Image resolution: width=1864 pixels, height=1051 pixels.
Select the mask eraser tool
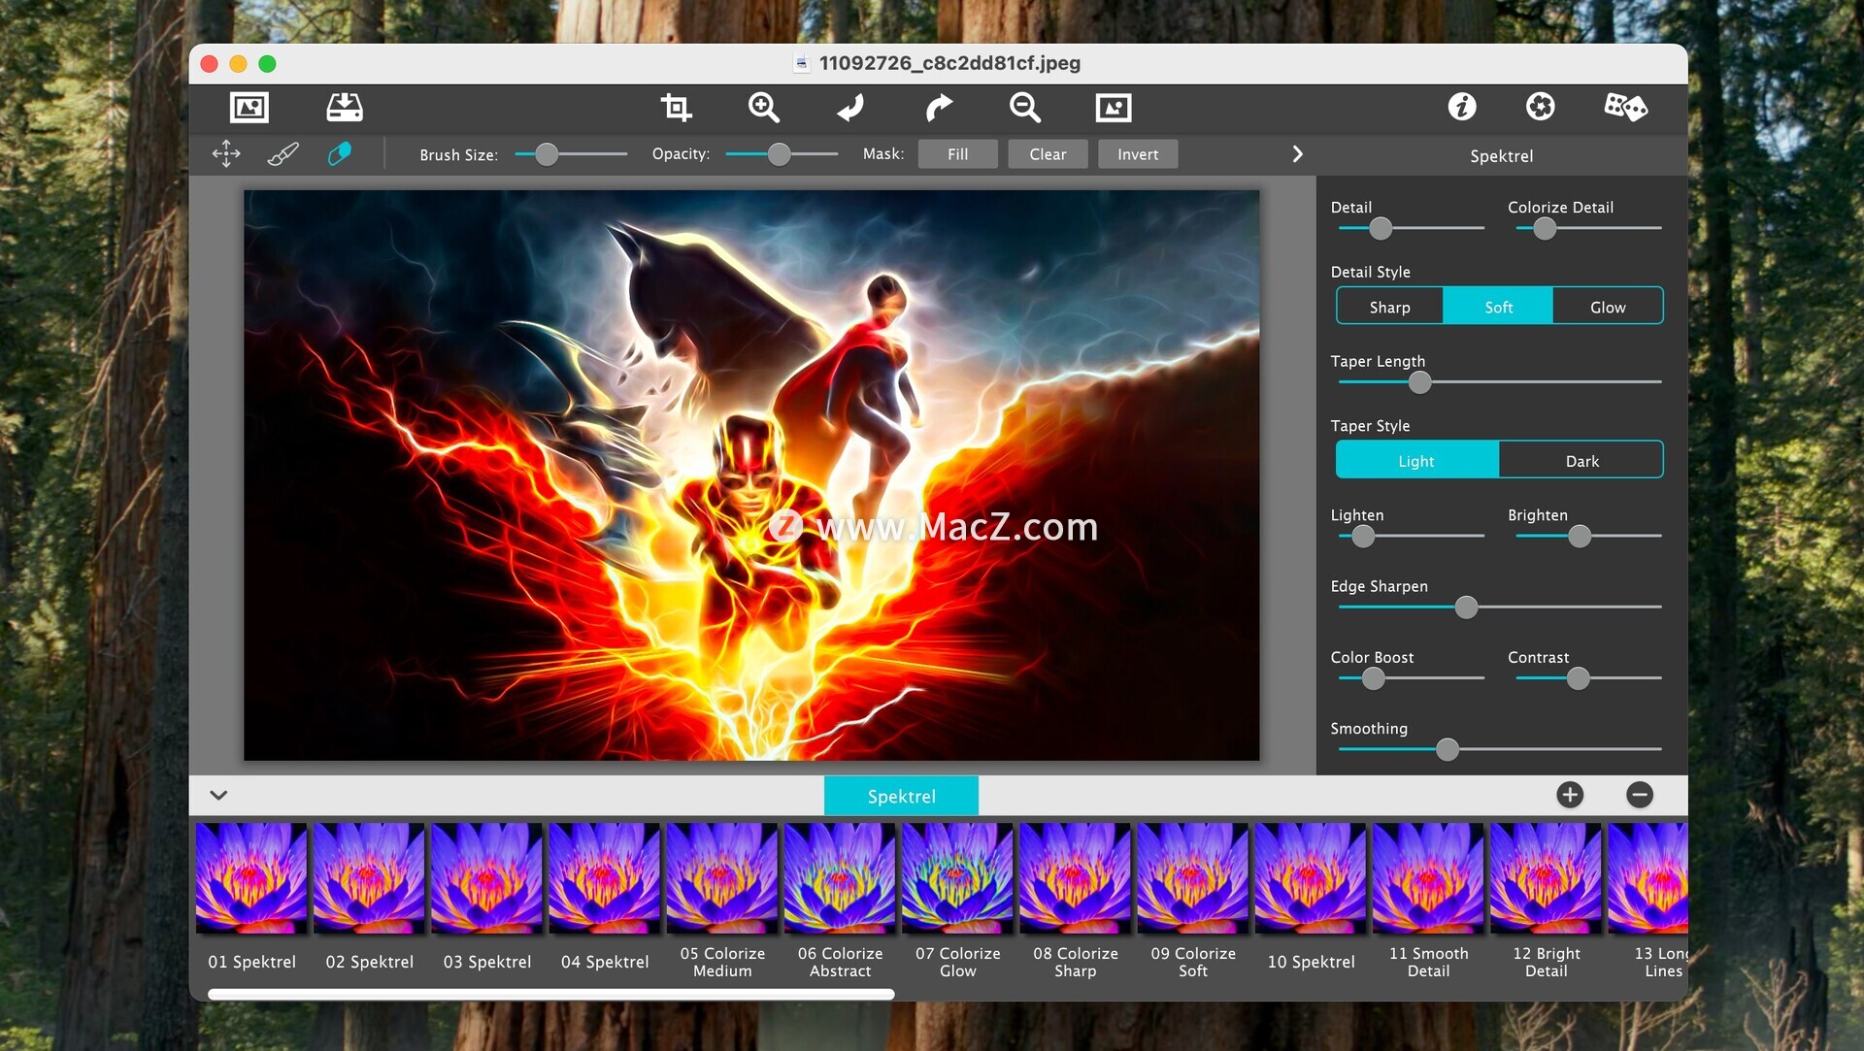[x=340, y=153]
